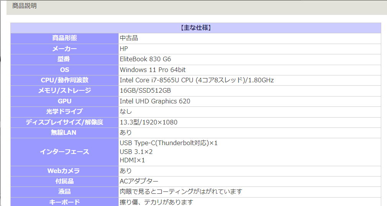Select the メーカー row label
This screenshot has width=387, height=206.
click(64, 49)
